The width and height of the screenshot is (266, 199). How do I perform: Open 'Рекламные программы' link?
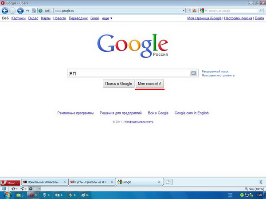click(75, 113)
